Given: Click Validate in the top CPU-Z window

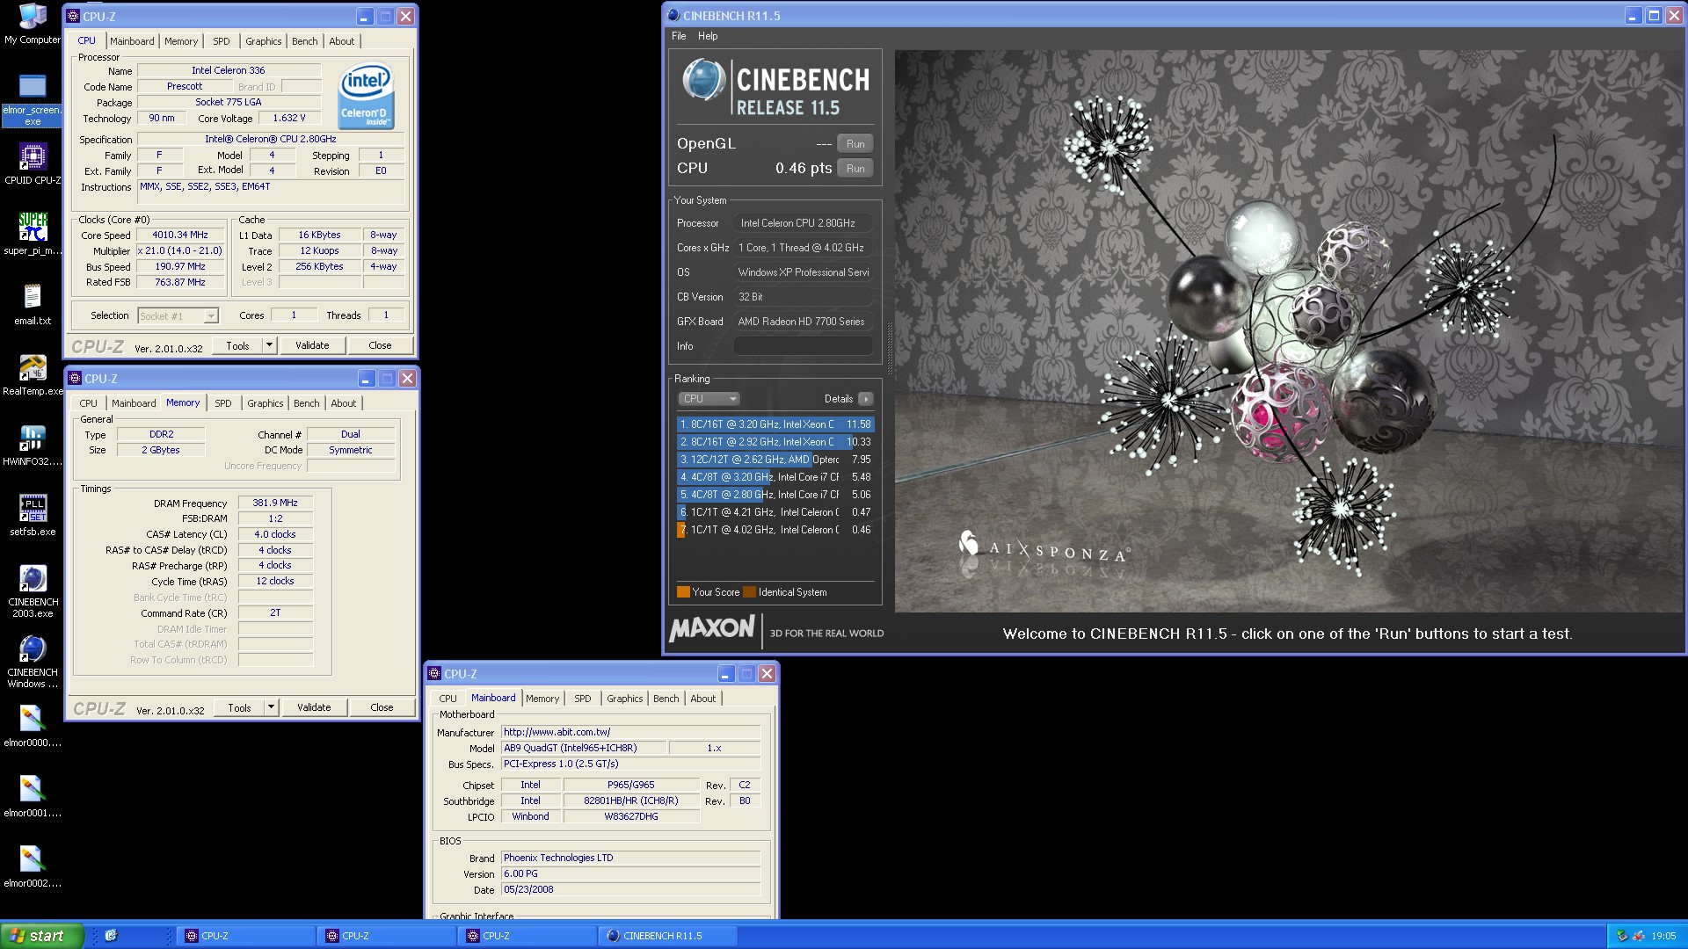Looking at the screenshot, I should [x=312, y=345].
